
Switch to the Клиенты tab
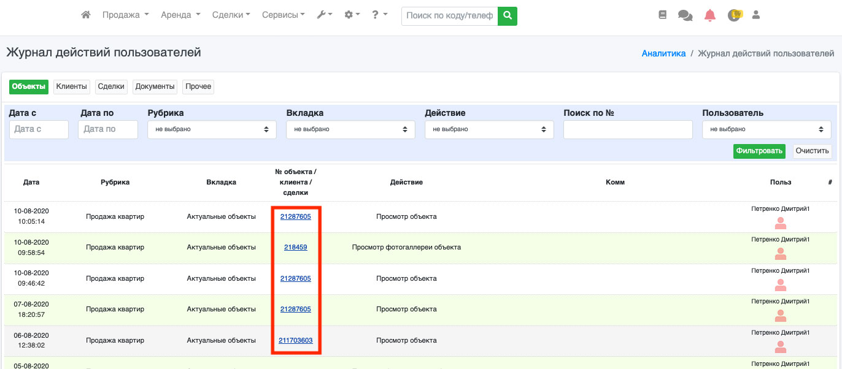click(x=72, y=87)
